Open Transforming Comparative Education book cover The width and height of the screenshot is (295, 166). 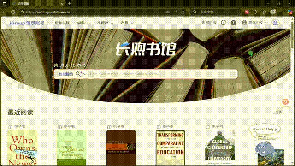170,148
